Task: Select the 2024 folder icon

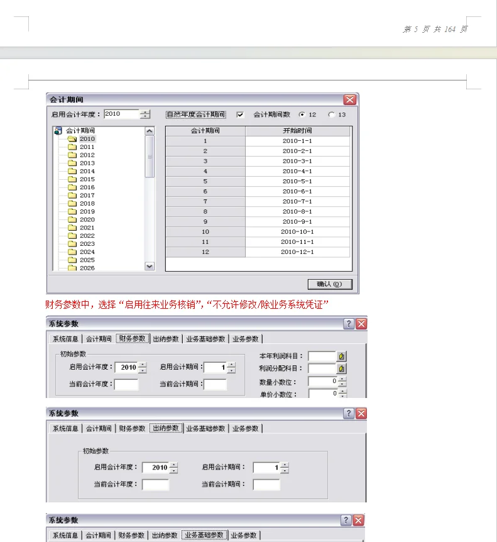Action: click(72, 252)
